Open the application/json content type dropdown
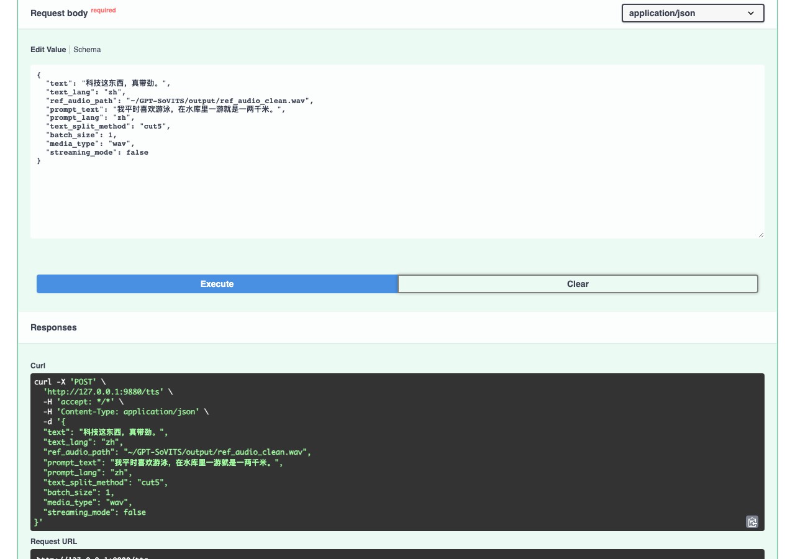The width and height of the screenshot is (795, 559). point(693,13)
